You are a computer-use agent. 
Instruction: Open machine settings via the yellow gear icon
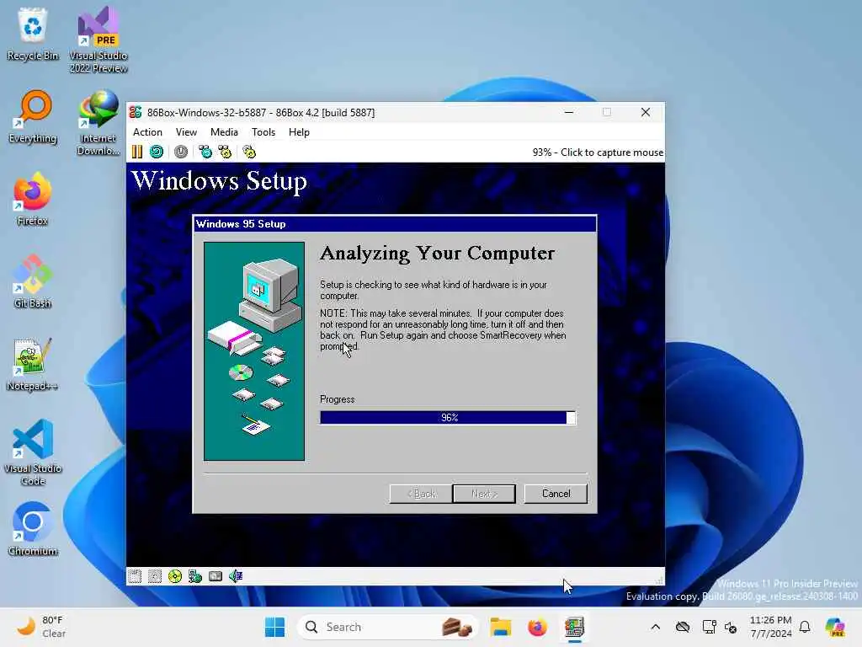pyautogui.click(x=249, y=152)
